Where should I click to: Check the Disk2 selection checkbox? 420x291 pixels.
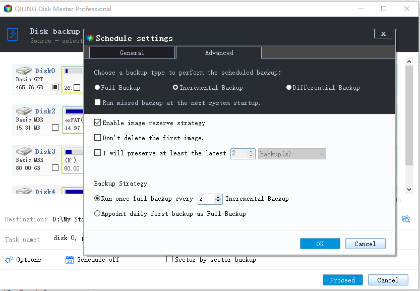coord(55,127)
